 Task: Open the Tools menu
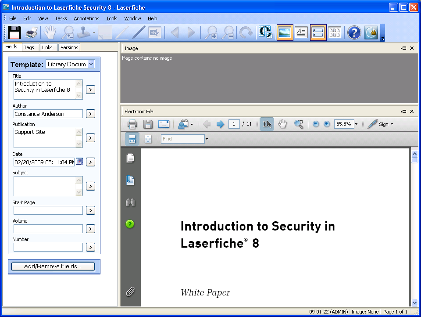tap(112, 18)
